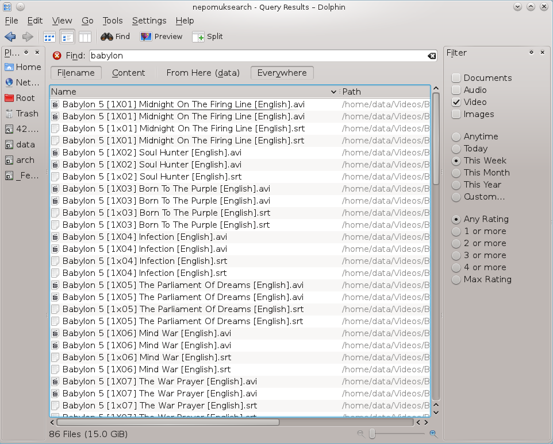This screenshot has height=444, width=553.
Task: Select Anytime date filter
Action: 475,136
